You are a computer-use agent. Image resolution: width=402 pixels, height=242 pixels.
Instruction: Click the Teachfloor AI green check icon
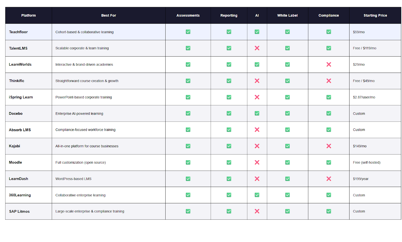click(x=257, y=32)
